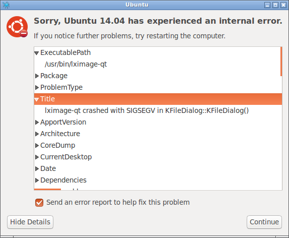Close the Ubuntu error dialog window
The image size is (289, 238).
(283, 5)
